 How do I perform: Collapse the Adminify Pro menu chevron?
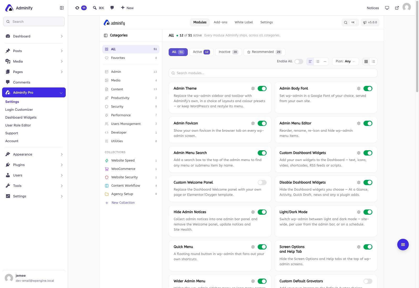61,93
